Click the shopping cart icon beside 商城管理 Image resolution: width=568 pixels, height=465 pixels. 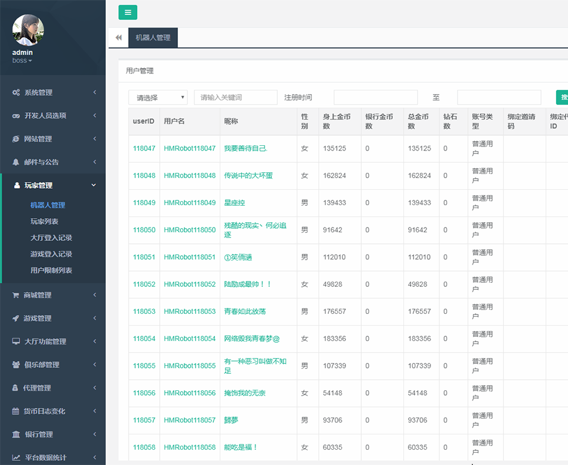16,295
